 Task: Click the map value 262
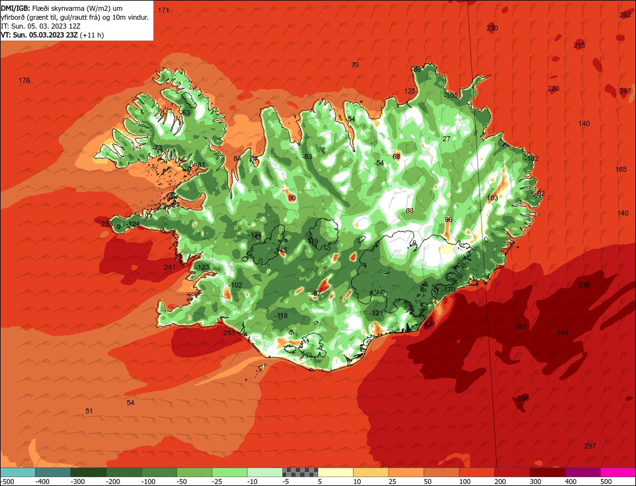click(x=625, y=15)
